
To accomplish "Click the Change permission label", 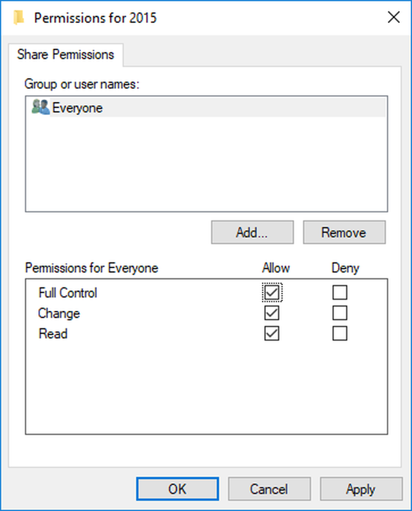I will (x=59, y=313).
